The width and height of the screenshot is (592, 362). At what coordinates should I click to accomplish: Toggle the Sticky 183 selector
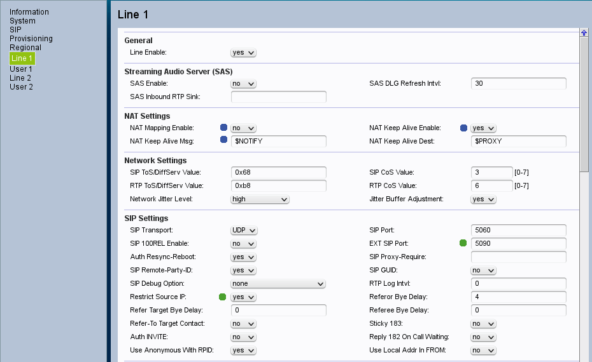483,323
